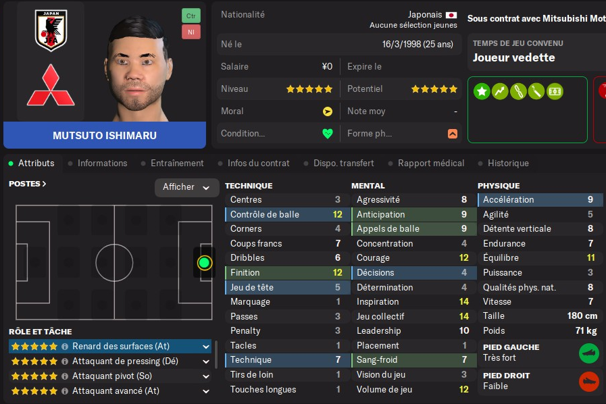606x404 pixels.
Task: Click the green pitch icon
Action: [555, 91]
